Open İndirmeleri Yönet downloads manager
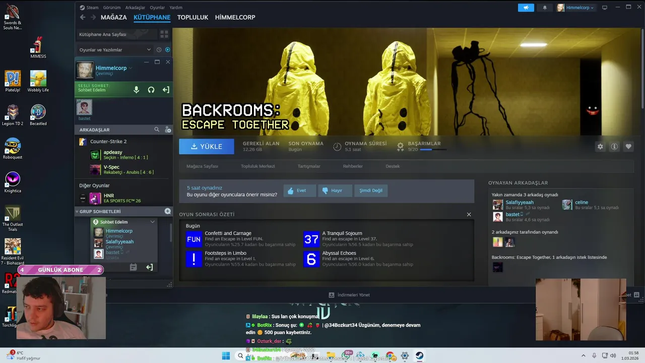645x363 pixels. click(x=349, y=295)
